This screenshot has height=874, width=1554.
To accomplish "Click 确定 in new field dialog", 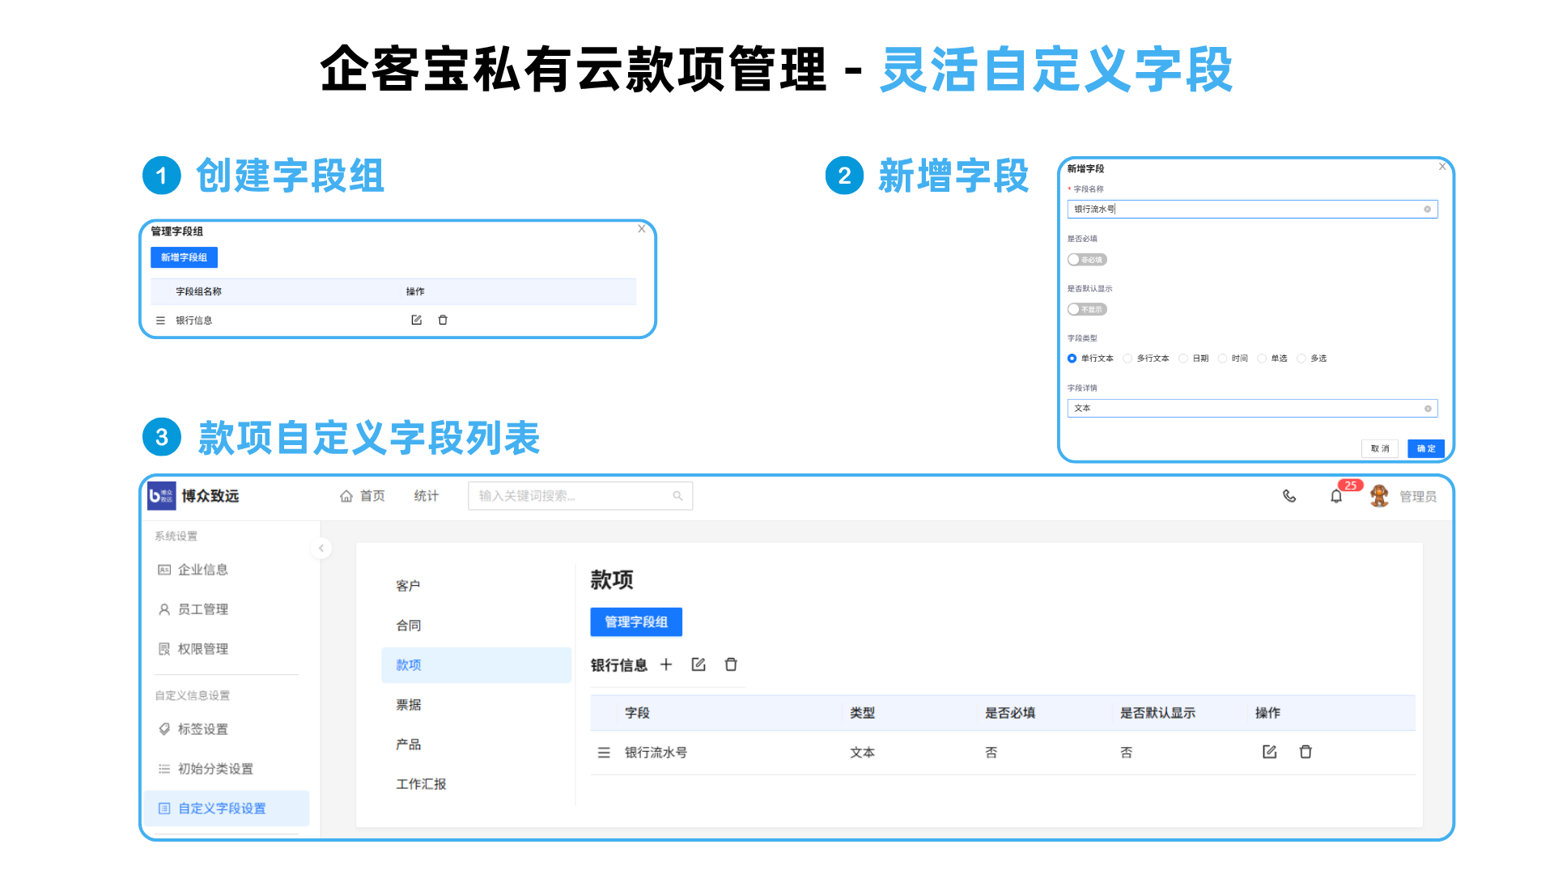I will [x=1425, y=448].
